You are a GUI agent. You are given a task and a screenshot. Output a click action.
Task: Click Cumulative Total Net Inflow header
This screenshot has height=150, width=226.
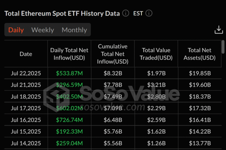coord(112,54)
